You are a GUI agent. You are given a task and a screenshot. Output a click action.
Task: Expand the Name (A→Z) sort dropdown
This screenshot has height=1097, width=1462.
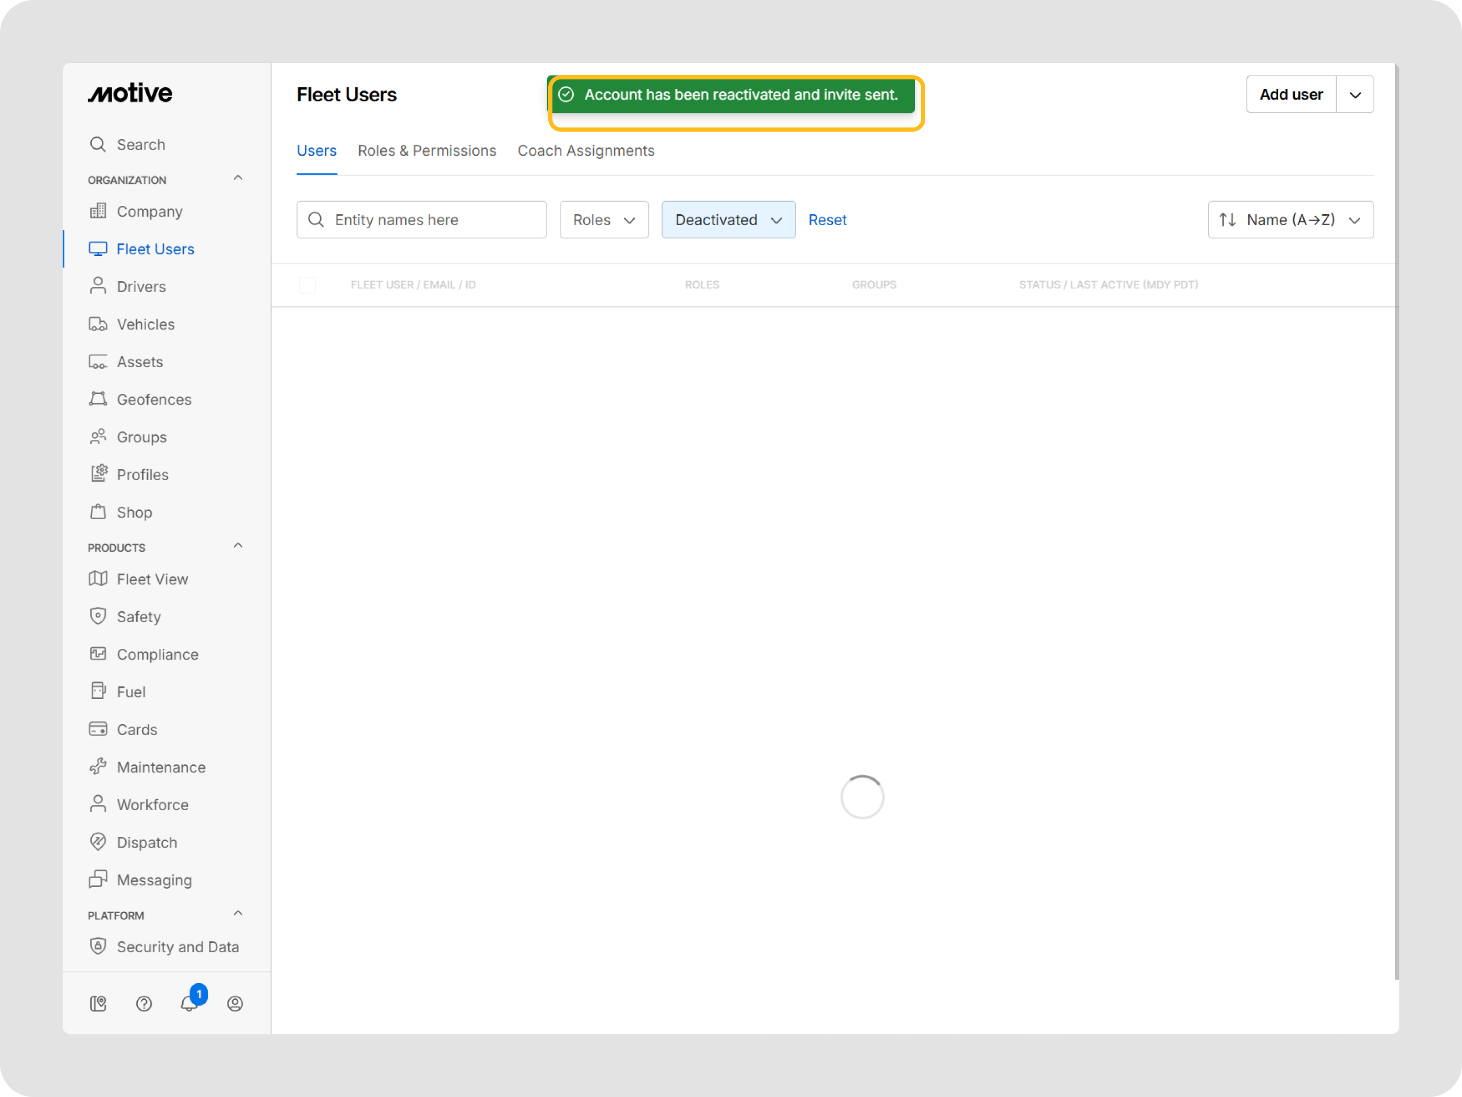click(1290, 219)
